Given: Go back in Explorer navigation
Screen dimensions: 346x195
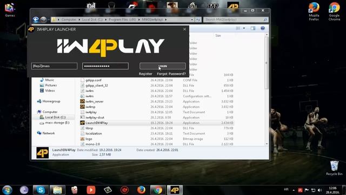Looking at the screenshot, I should 36,19.
